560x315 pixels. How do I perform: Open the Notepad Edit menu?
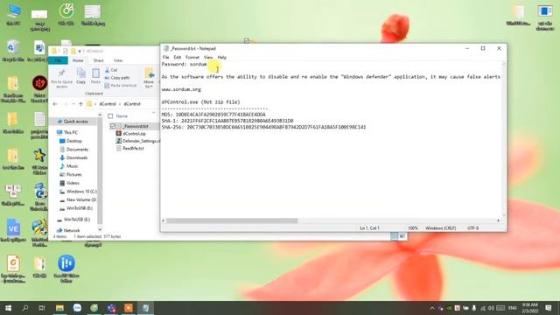(x=177, y=57)
